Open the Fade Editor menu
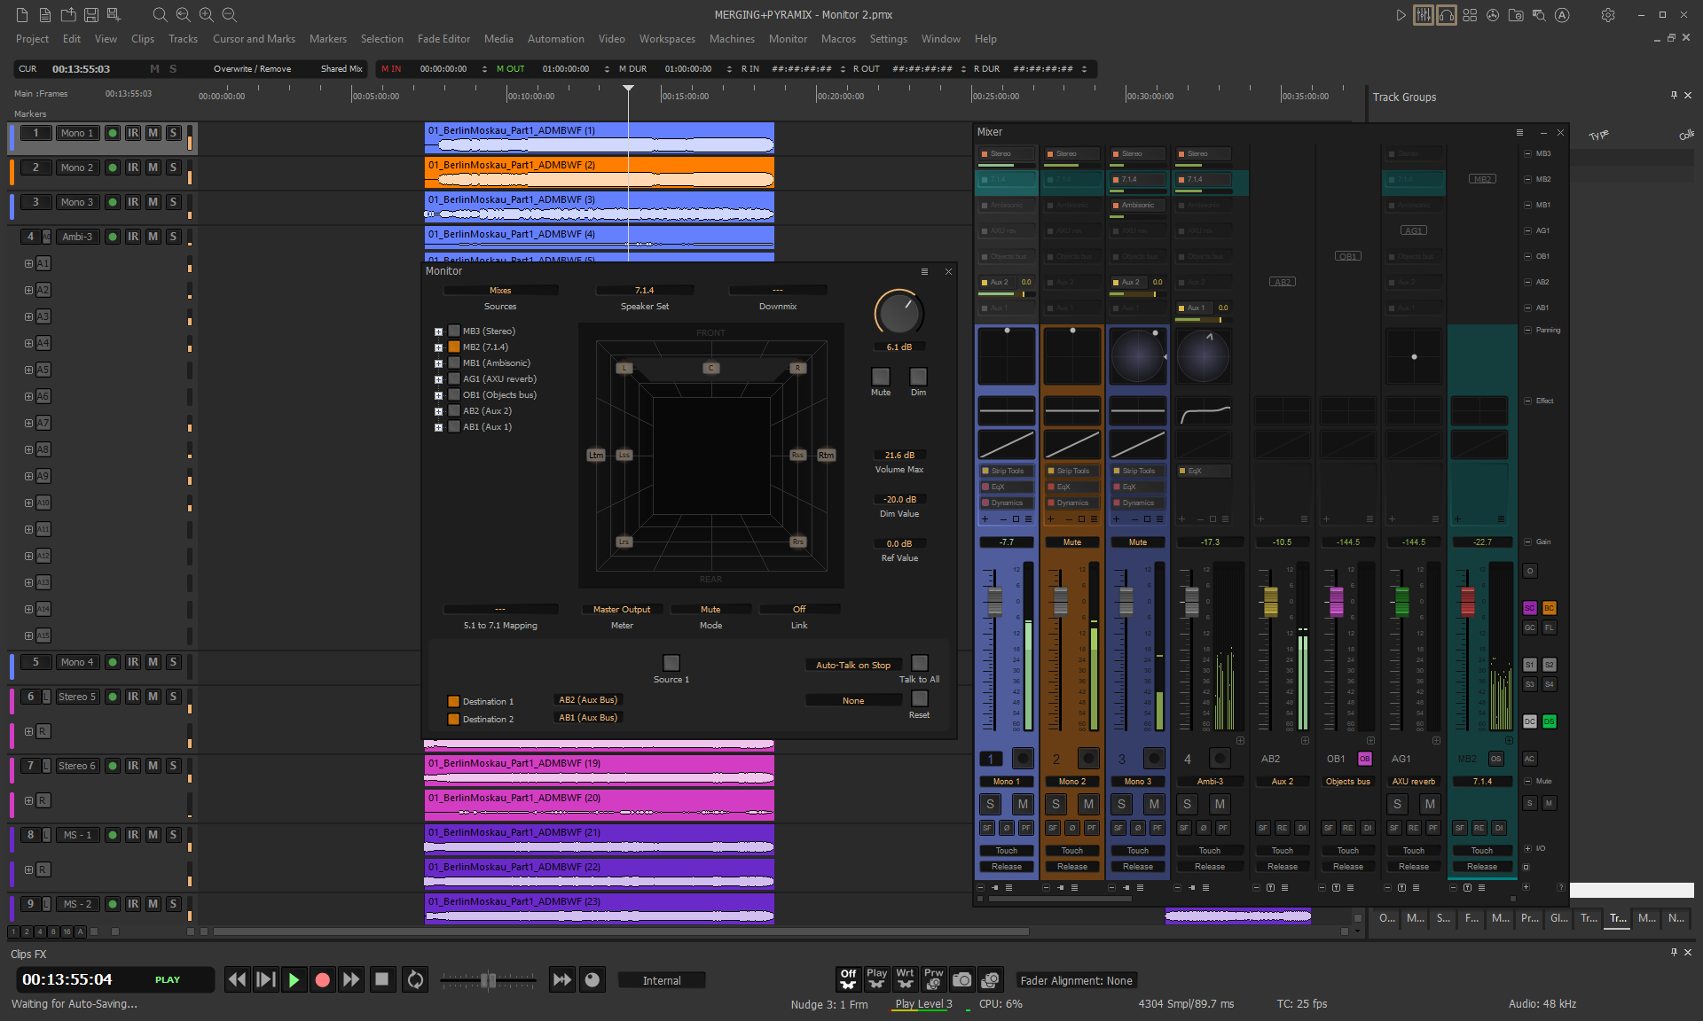1703x1021 pixels. click(443, 39)
